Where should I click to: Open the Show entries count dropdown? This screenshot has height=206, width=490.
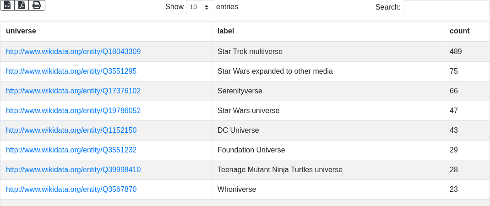200,7
